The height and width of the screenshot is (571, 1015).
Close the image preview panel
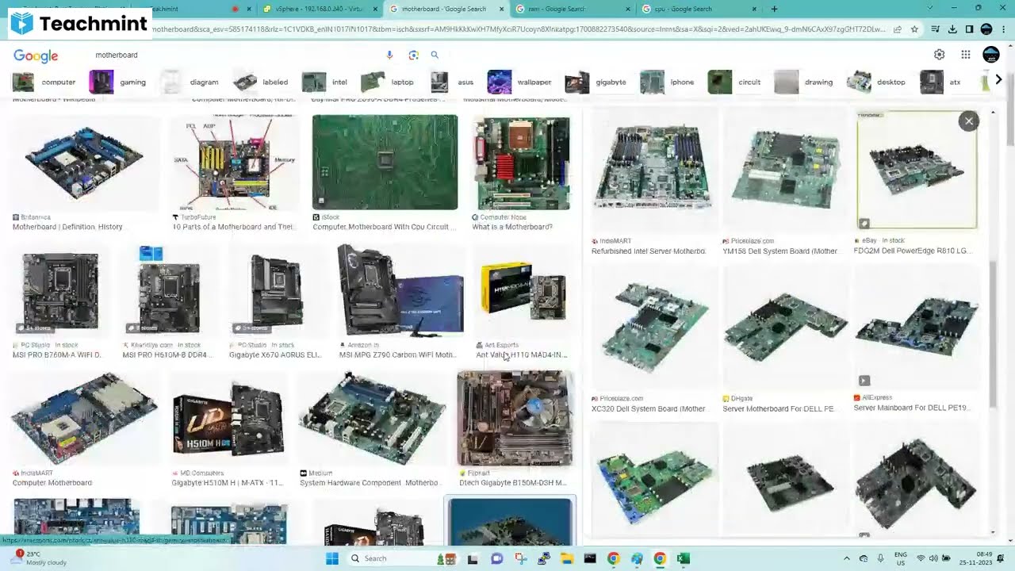pos(968,121)
